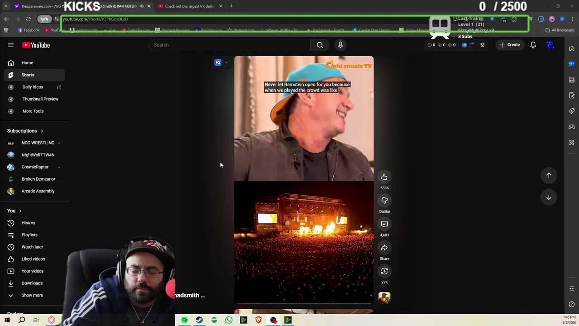Select Shorts in the sidebar
The height and width of the screenshot is (326, 579).
[x=34, y=75]
